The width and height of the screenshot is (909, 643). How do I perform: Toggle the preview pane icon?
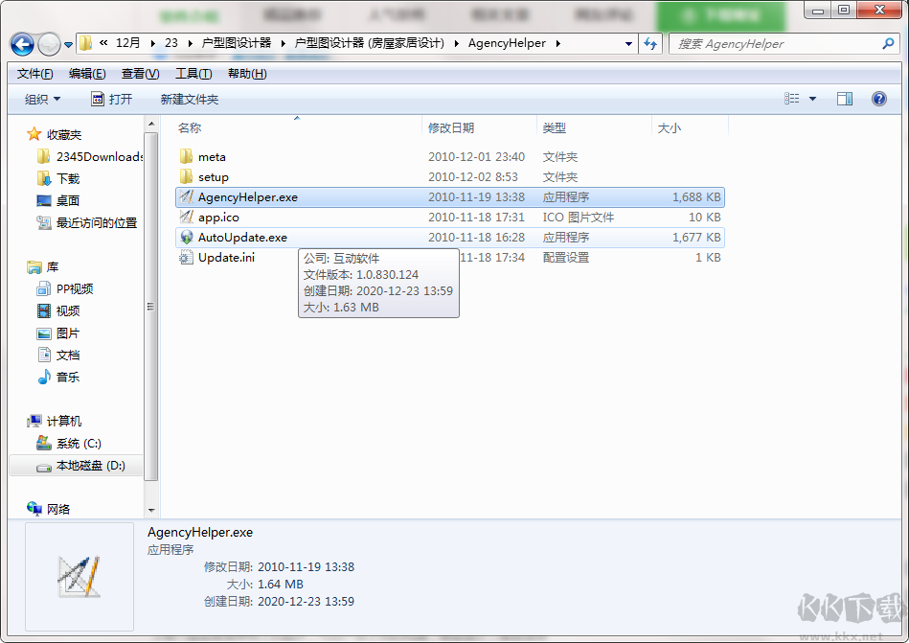pyautogui.click(x=845, y=99)
